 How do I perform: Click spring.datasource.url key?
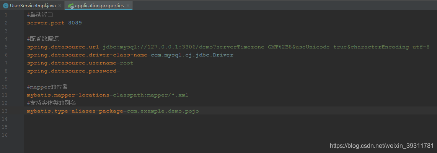[x=63, y=47]
